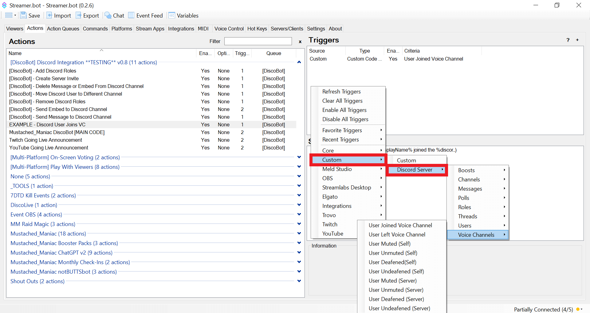
Task: Switch to the Settings tab
Action: [316, 29]
